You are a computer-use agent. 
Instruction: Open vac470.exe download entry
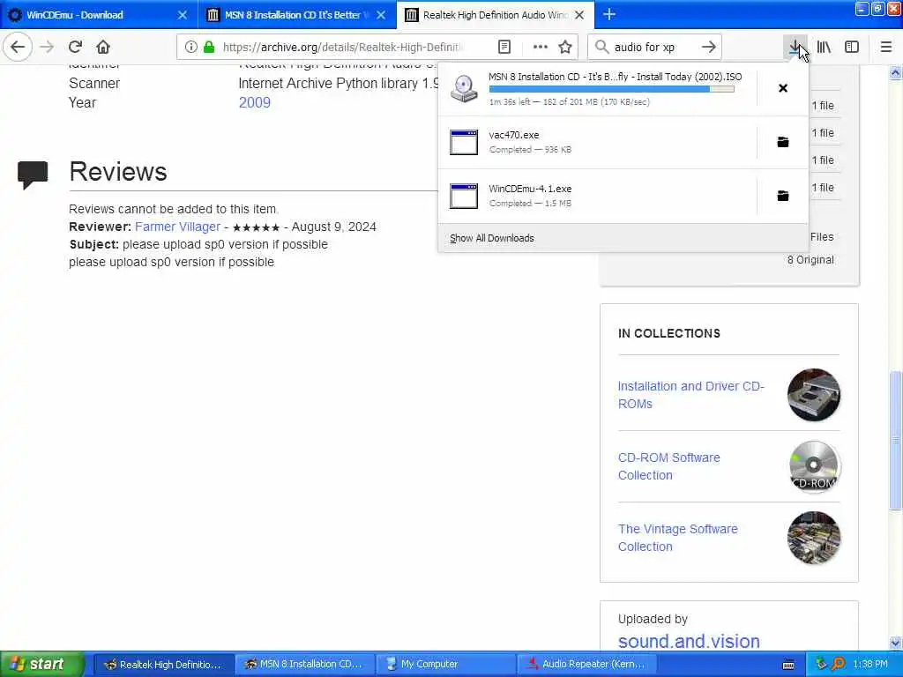(597, 142)
